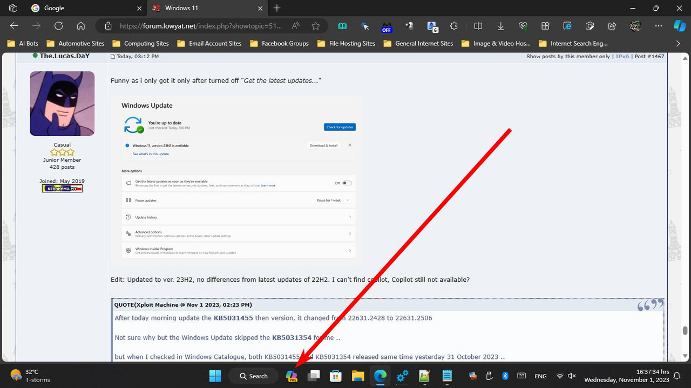
Task: Enable split screen view
Action: pos(478,26)
